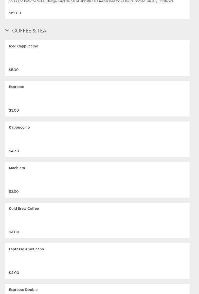The height and width of the screenshot is (294, 199).
Task: Click the COFFEE & TEA section heading
Action: click(29, 31)
